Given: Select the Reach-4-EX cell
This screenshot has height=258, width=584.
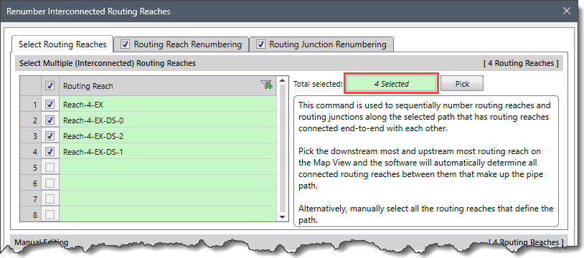Looking at the screenshot, I should 168,105.
